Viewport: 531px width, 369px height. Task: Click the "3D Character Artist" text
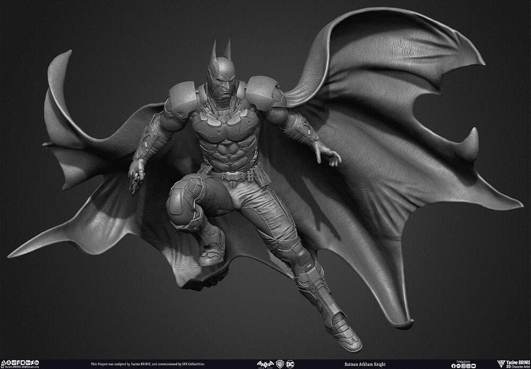point(518,367)
